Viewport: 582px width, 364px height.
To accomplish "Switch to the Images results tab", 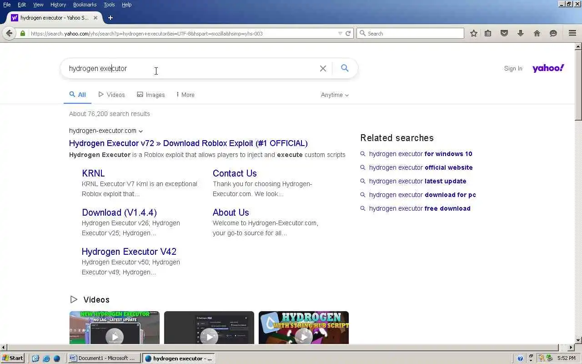I will point(151,95).
